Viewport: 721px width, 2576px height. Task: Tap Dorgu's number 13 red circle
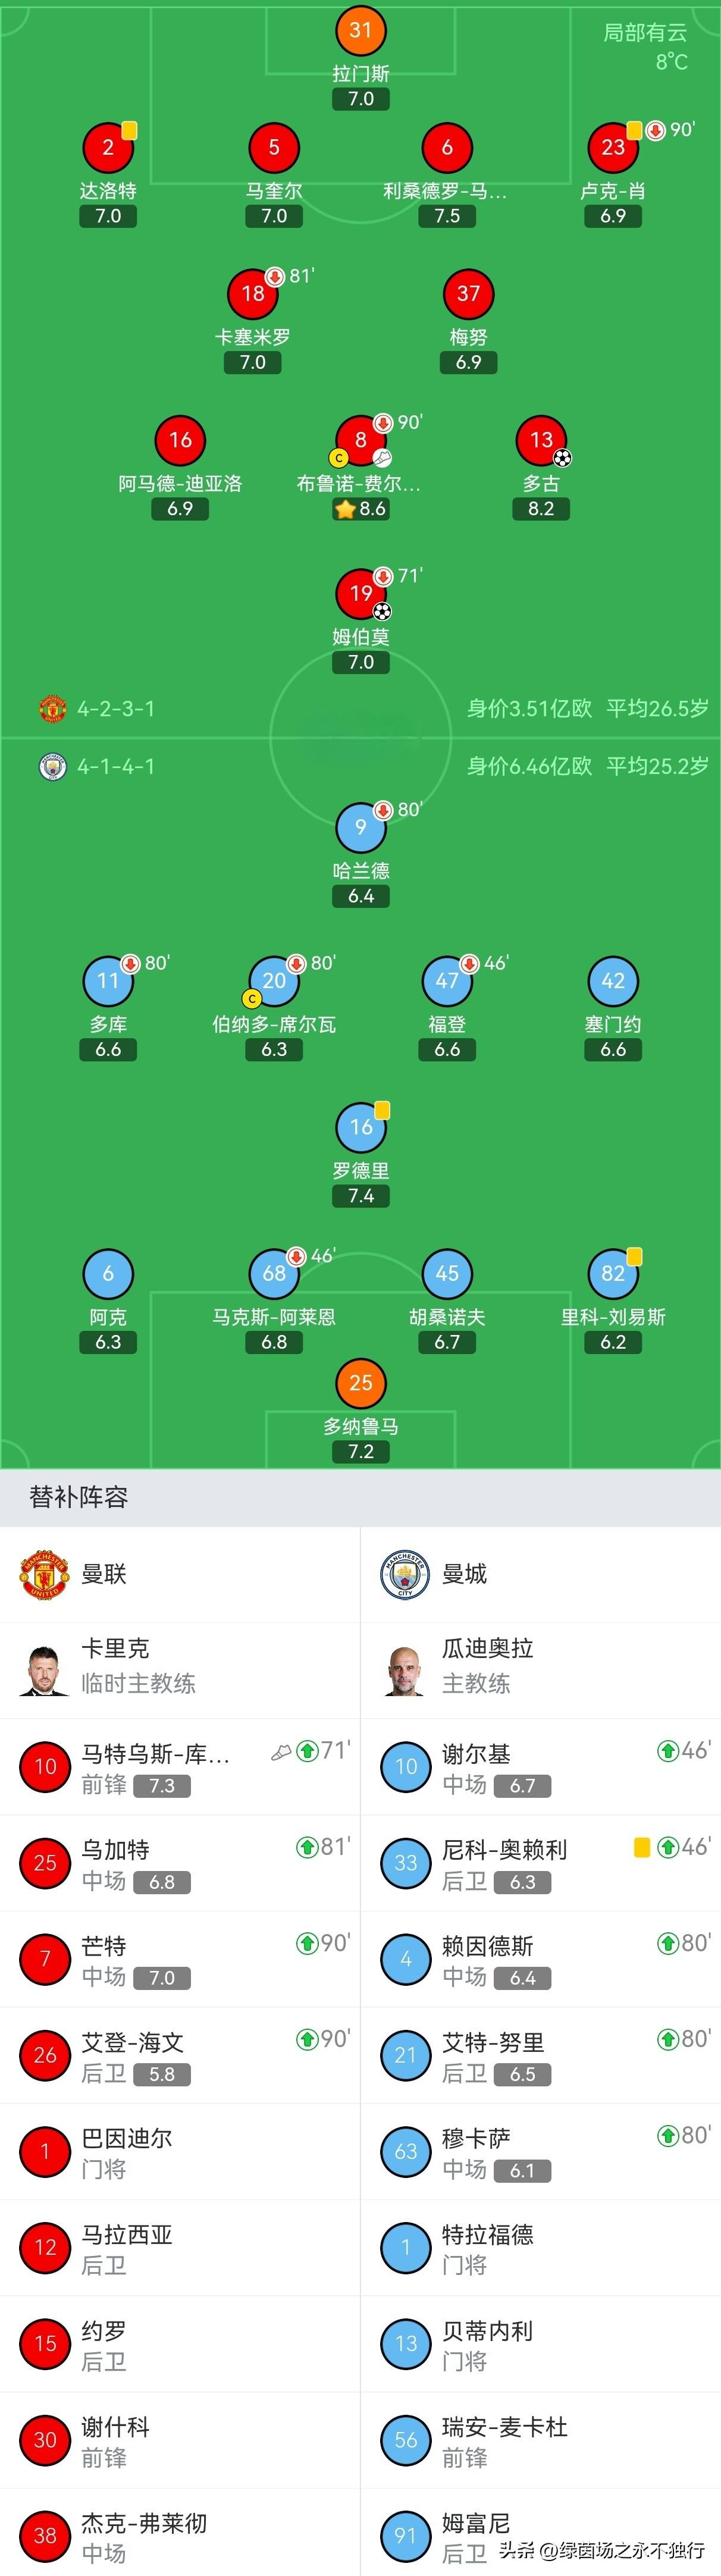coord(541,440)
